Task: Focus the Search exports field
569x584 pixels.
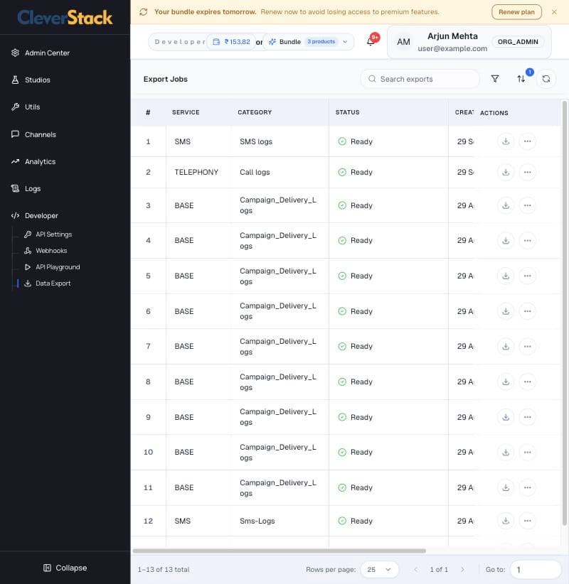Action: [x=420, y=79]
